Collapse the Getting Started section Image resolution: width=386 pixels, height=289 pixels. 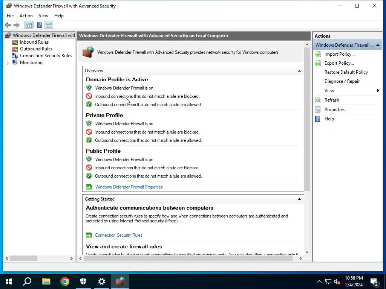click(x=299, y=199)
